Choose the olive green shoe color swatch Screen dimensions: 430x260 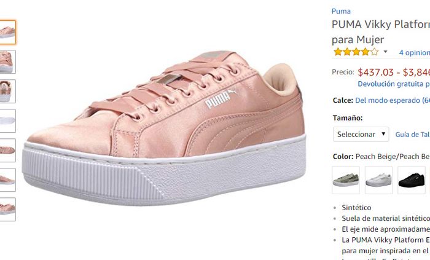pos(346,179)
